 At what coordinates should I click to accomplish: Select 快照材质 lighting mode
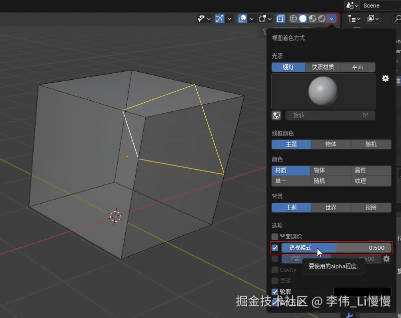click(x=323, y=67)
